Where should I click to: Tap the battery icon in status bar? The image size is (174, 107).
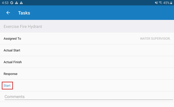(171, 3)
